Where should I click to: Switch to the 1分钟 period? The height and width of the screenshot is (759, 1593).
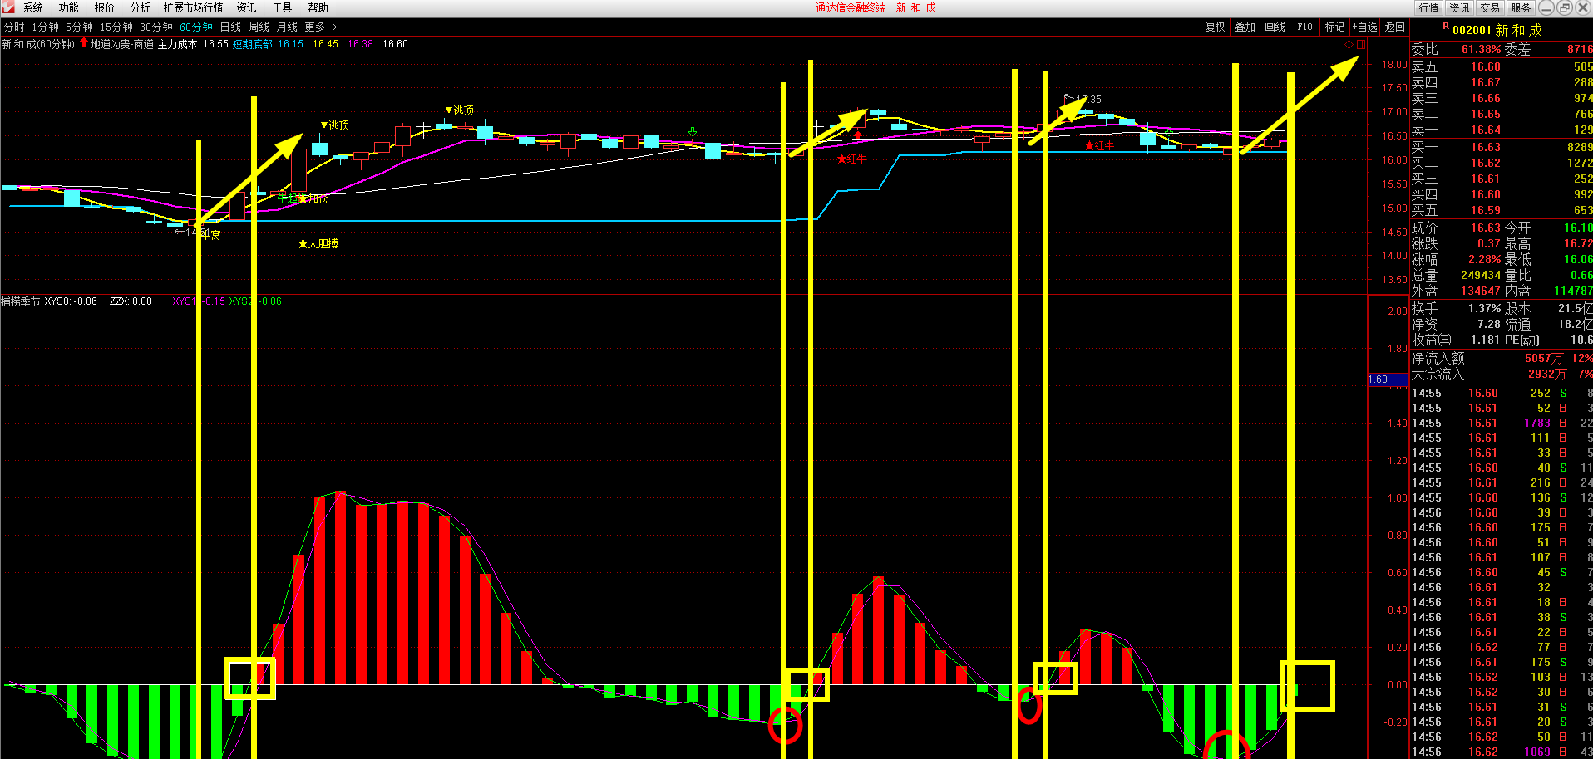pos(46,27)
